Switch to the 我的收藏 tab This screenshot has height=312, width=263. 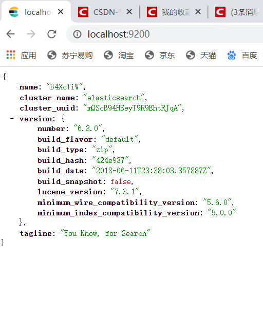click(174, 12)
